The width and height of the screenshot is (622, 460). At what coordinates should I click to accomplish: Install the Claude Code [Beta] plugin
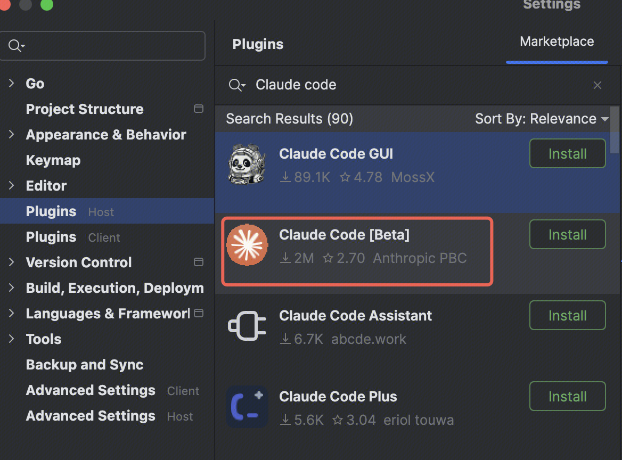tap(567, 235)
